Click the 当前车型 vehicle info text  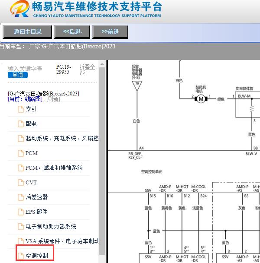click(58, 46)
